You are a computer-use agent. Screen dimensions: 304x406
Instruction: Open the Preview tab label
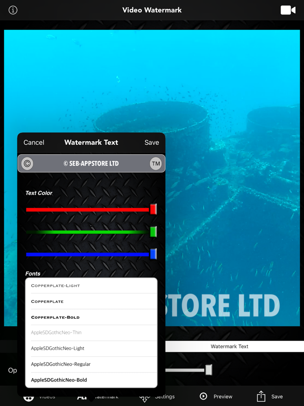point(223,396)
